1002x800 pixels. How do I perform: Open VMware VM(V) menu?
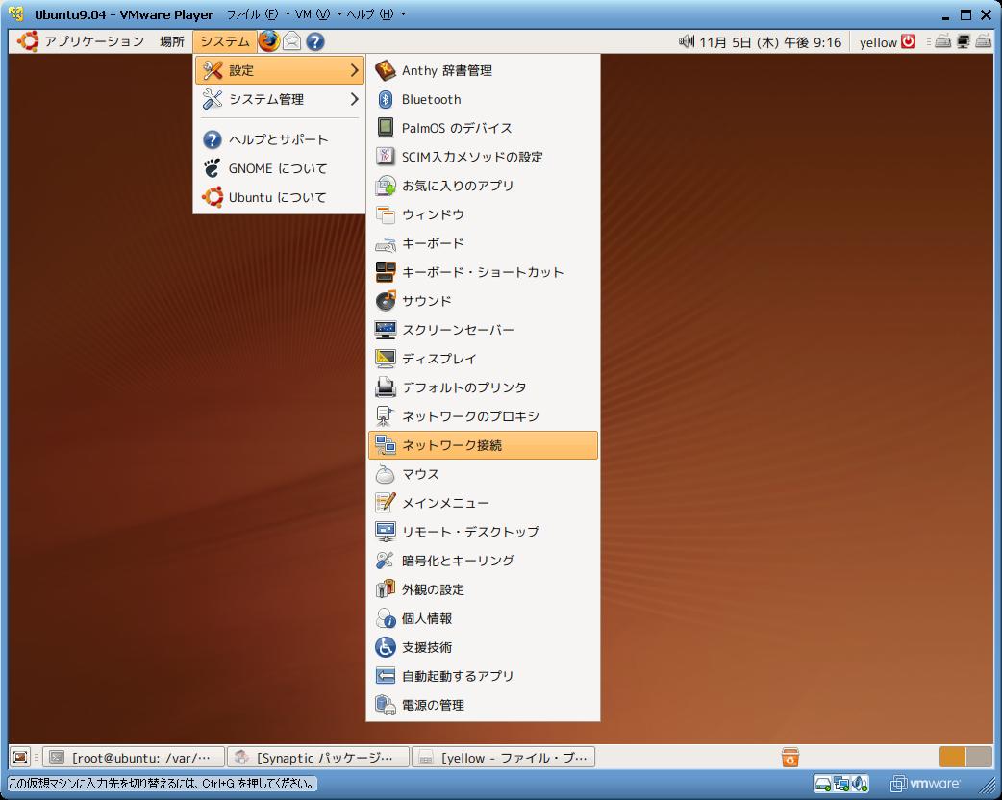tap(319, 14)
